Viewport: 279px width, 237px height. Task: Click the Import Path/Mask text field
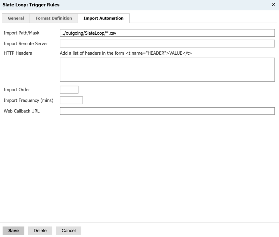coord(167,33)
